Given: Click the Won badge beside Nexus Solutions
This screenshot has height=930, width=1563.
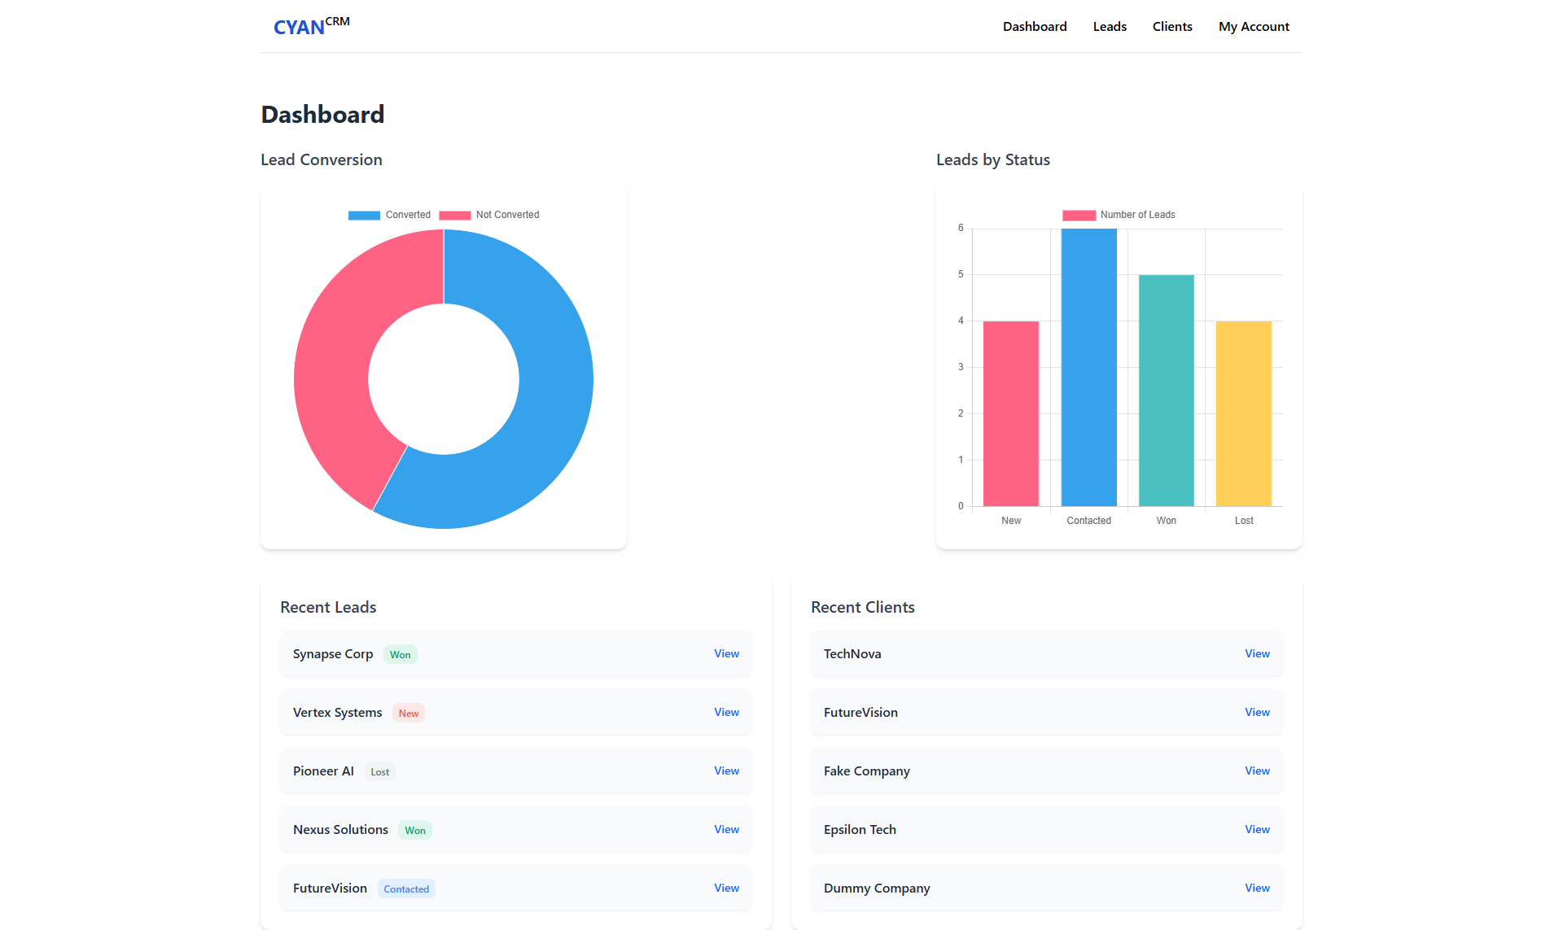Looking at the screenshot, I should pyautogui.click(x=415, y=830).
